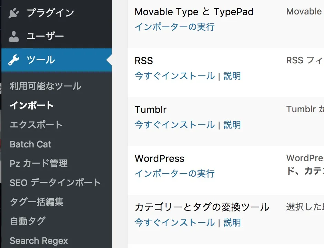The width and height of the screenshot is (324, 248).
Task: Open 自動タグ page
Action: point(28,221)
